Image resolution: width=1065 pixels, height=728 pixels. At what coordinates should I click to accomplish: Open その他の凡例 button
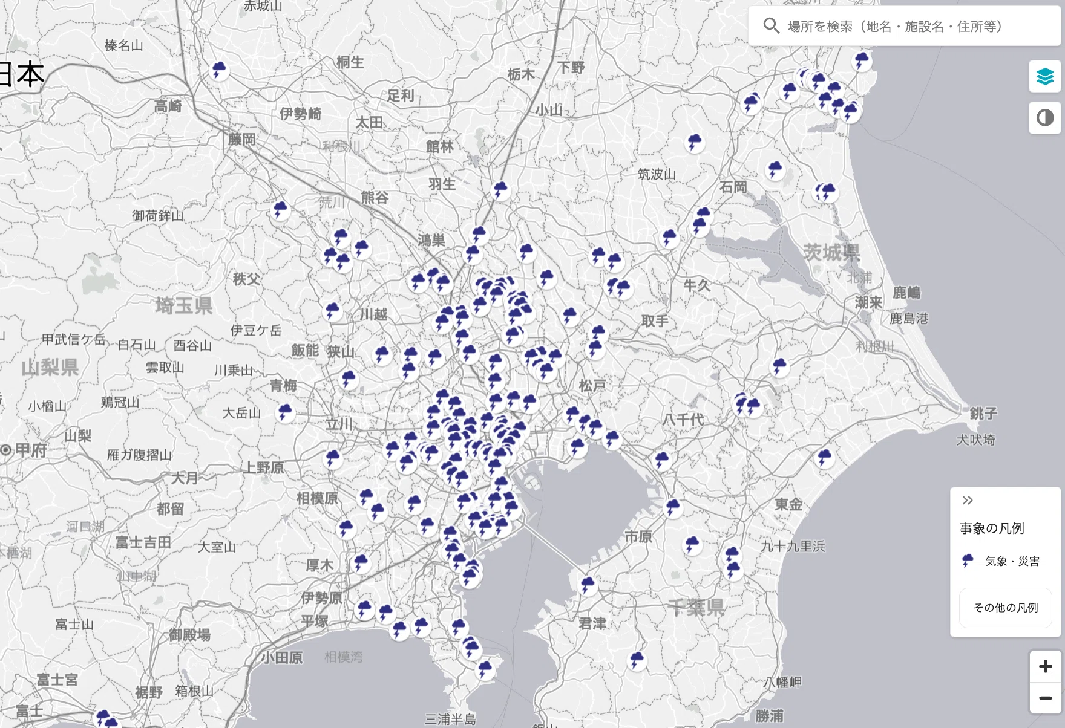pyautogui.click(x=1005, y=608)
